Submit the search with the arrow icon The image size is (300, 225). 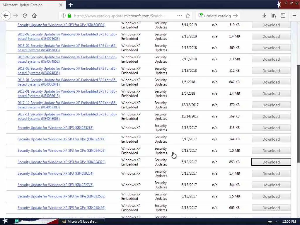click(x=236, y=16)
